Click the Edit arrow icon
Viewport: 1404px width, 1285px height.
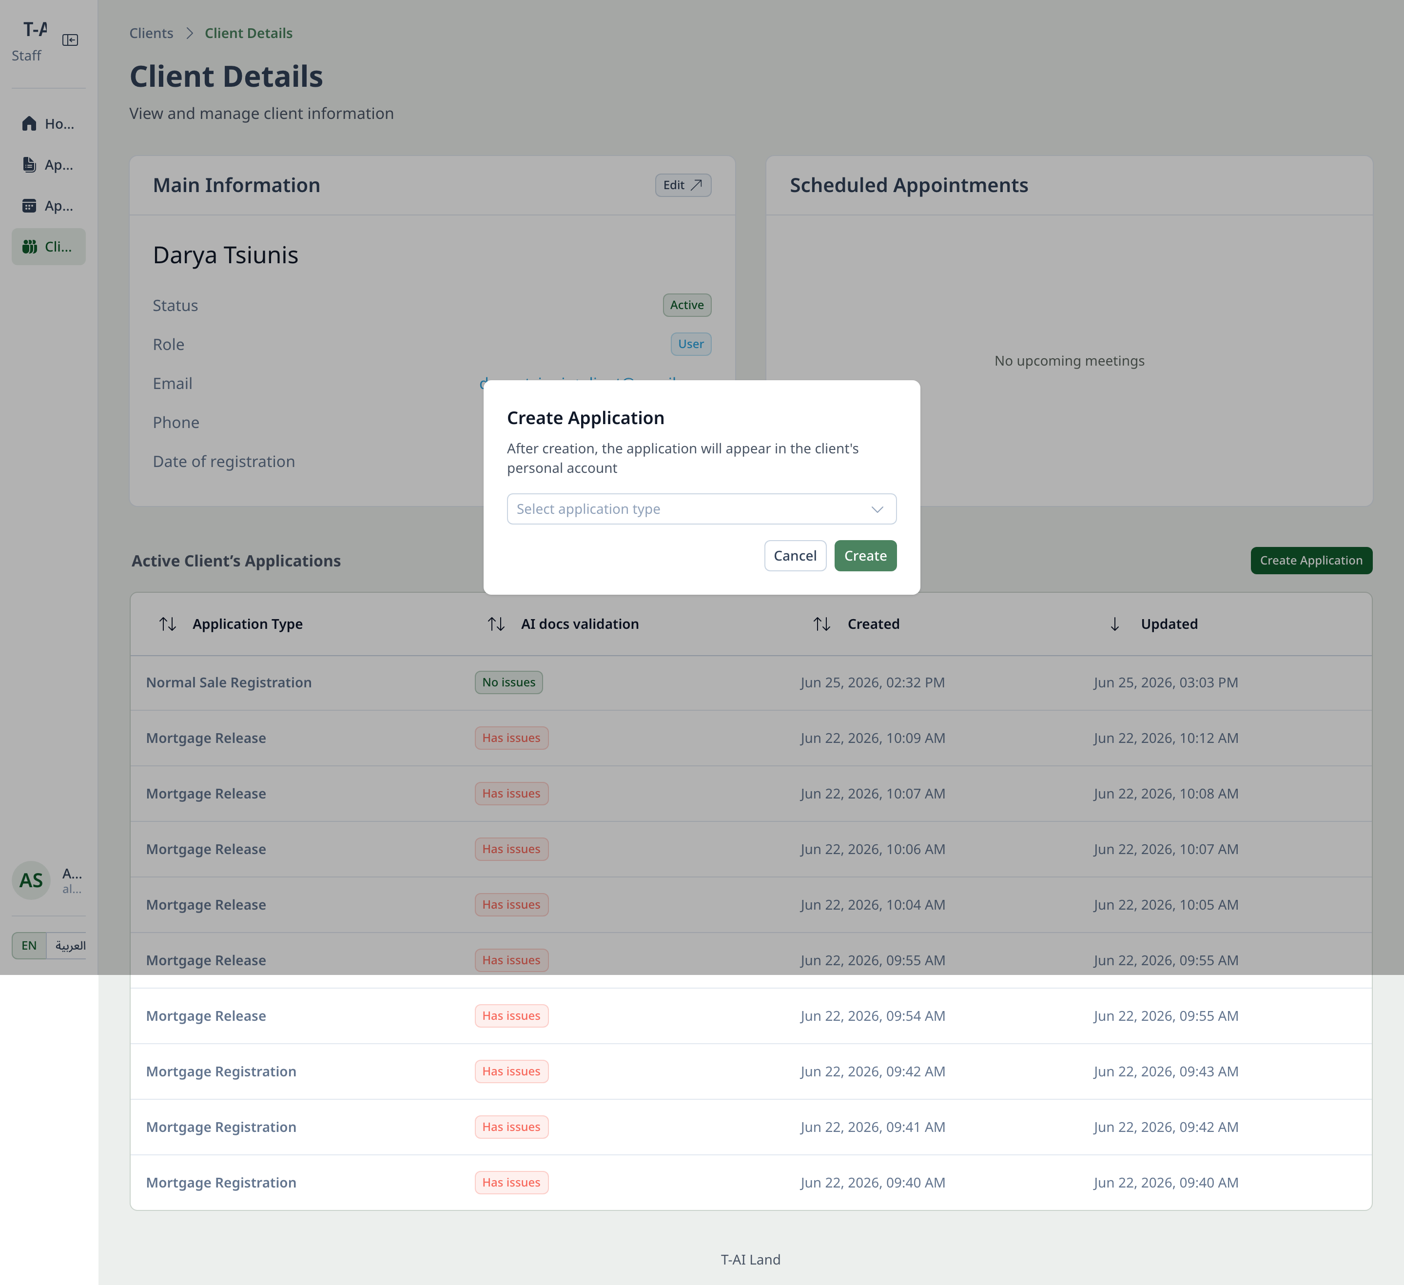click(696, 185)
